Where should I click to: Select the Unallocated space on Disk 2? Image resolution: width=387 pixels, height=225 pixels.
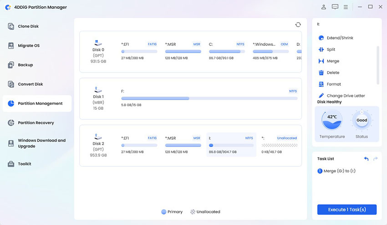[279, 145]
